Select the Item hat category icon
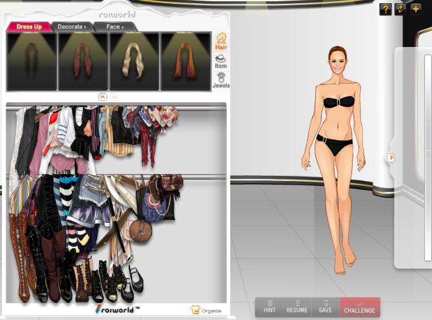 tap(221, 61)
